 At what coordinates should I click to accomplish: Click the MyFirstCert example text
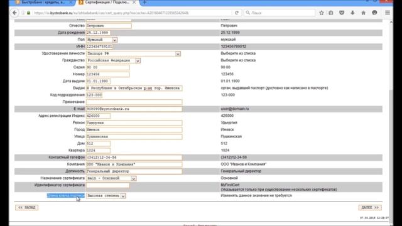coord(230,185)
